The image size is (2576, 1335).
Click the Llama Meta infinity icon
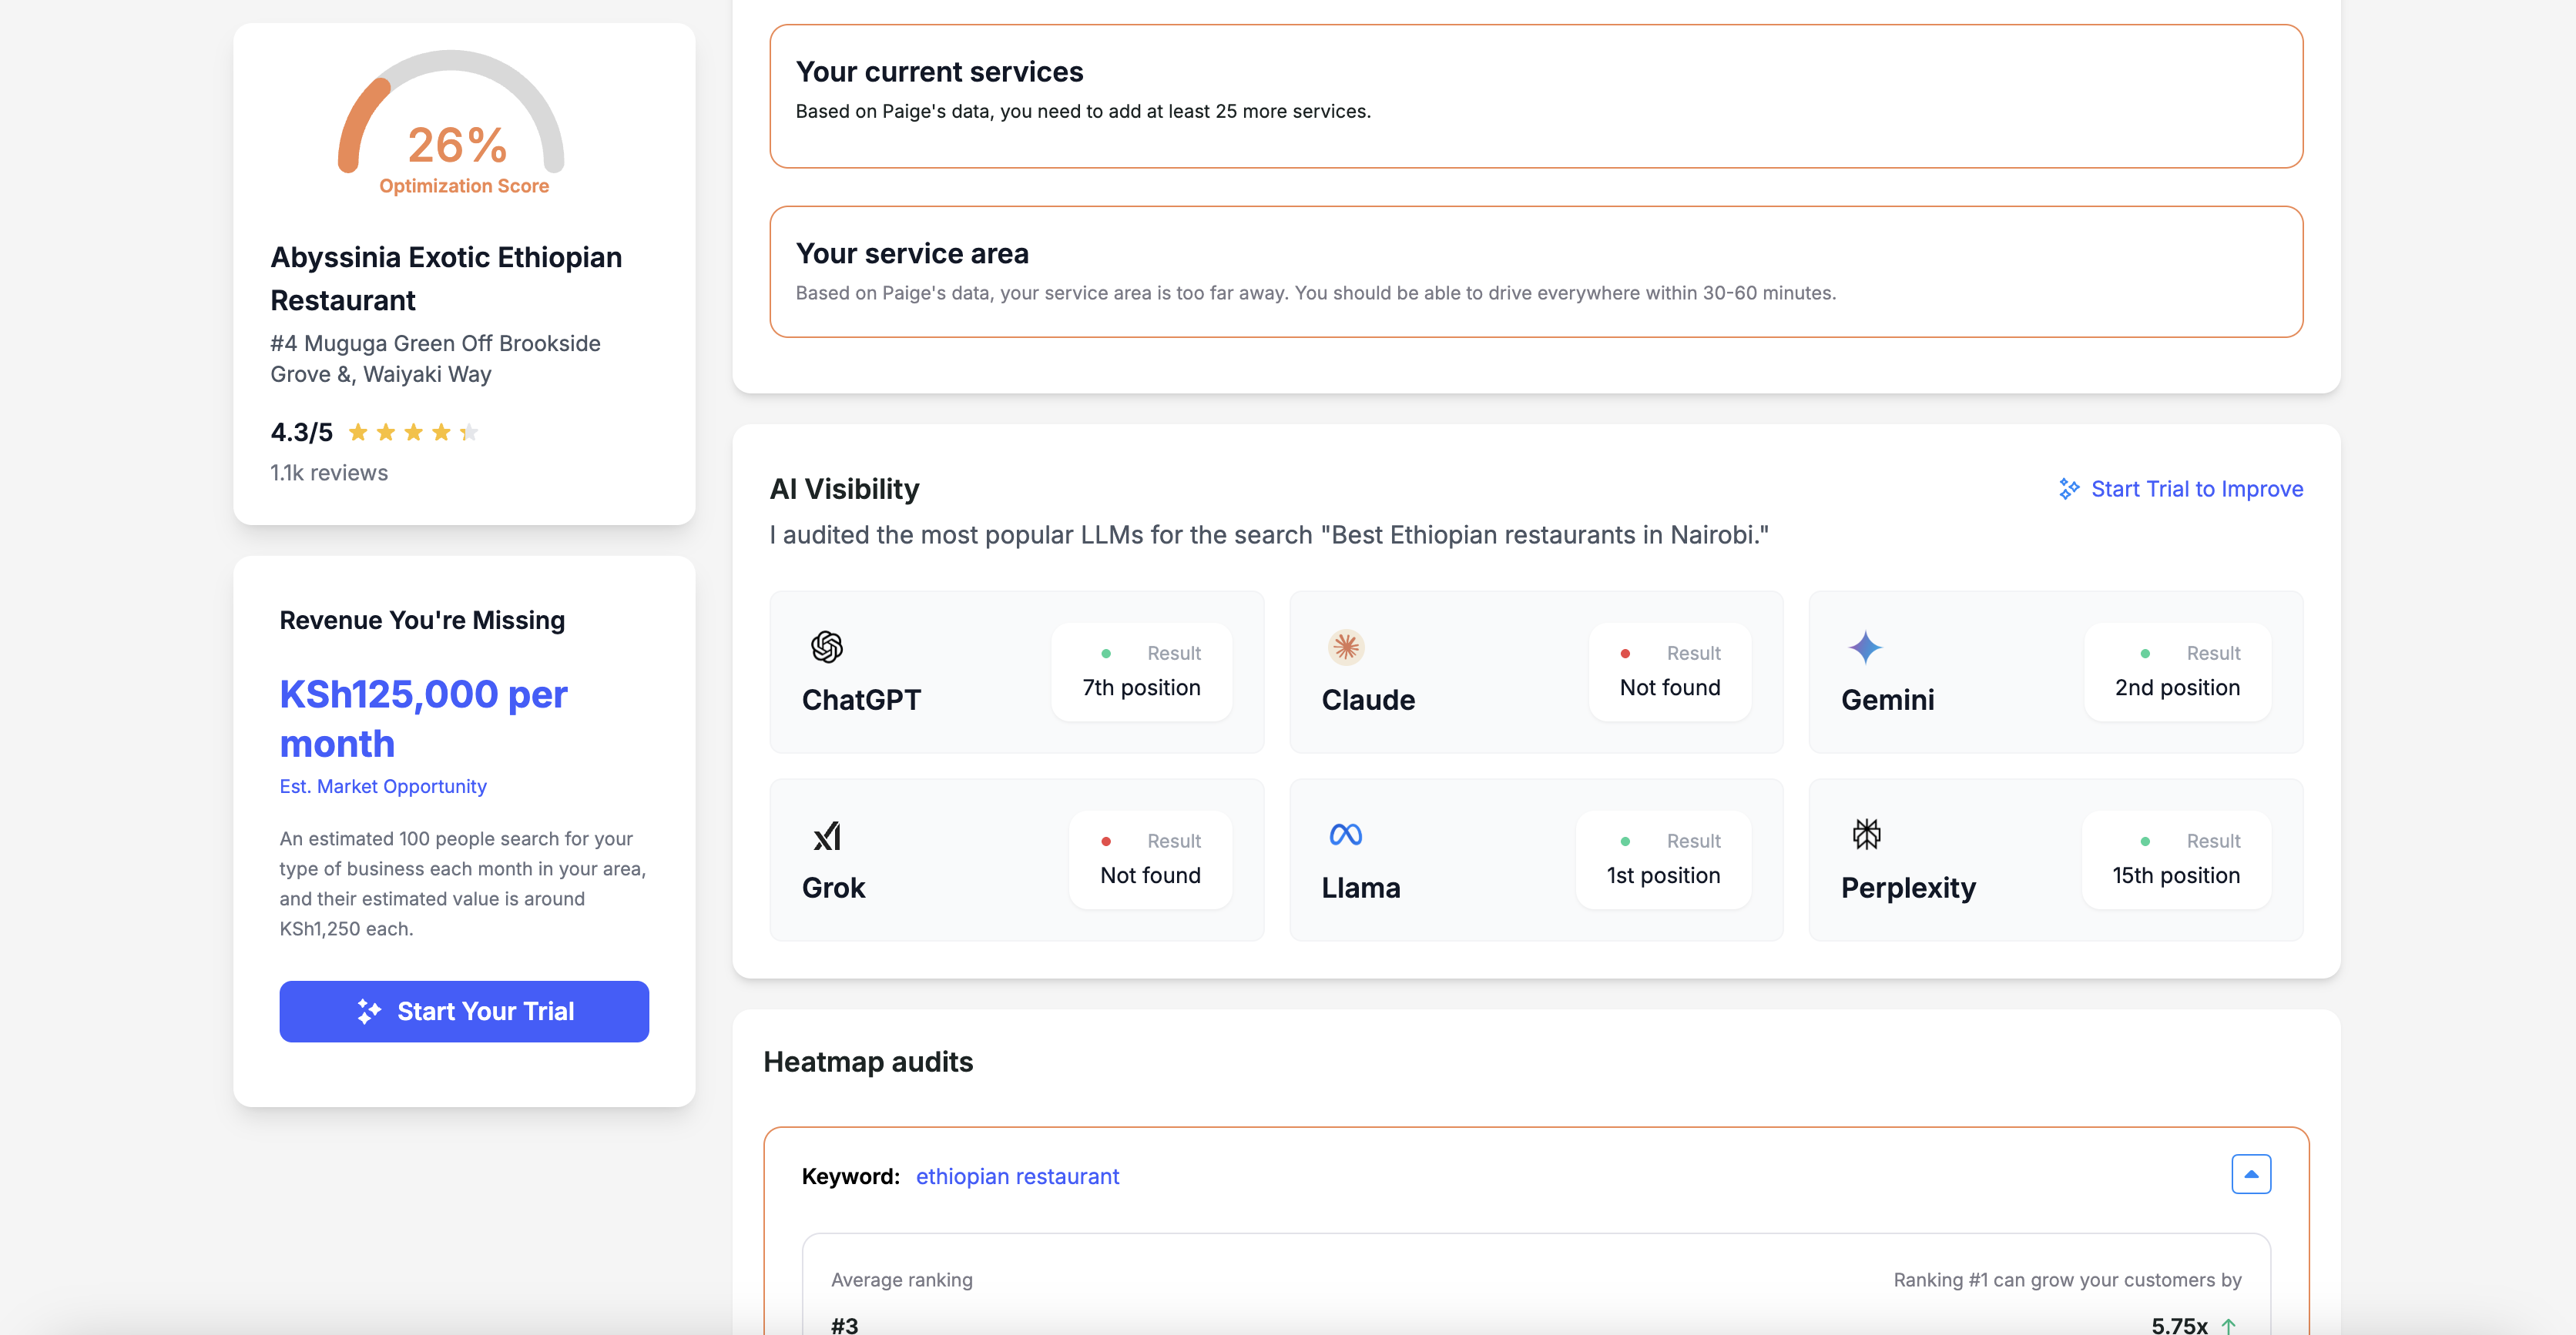(x=1345, y=835)
